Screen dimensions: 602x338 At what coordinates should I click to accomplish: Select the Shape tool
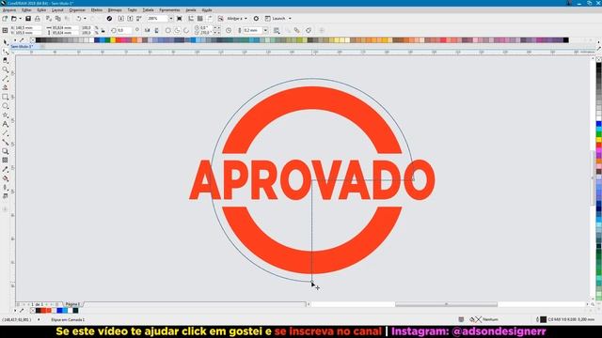(x=6, y=52)
